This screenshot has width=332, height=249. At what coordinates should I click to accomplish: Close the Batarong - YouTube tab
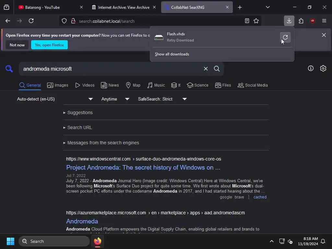pos(81,7)
